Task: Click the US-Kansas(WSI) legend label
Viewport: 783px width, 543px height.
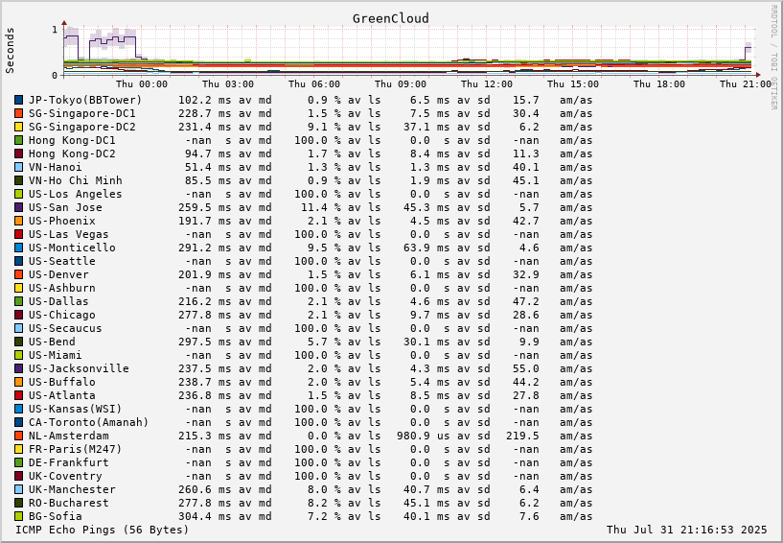Action: (x=76, y=409)
